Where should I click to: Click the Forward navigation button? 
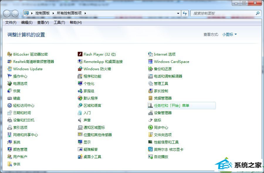click(15, 13)
